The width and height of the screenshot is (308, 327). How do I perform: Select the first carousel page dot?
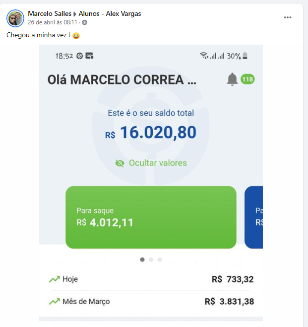142,259
